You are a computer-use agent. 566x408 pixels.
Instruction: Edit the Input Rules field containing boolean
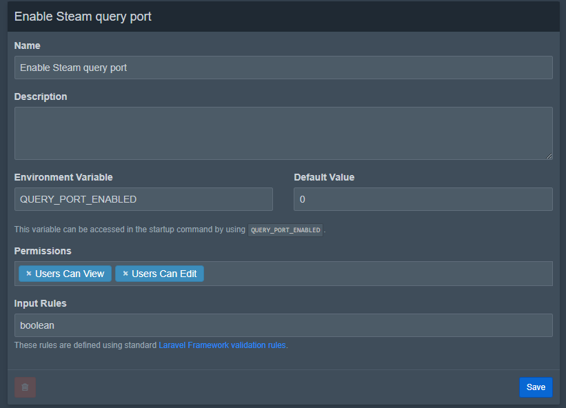click(283, 325)
